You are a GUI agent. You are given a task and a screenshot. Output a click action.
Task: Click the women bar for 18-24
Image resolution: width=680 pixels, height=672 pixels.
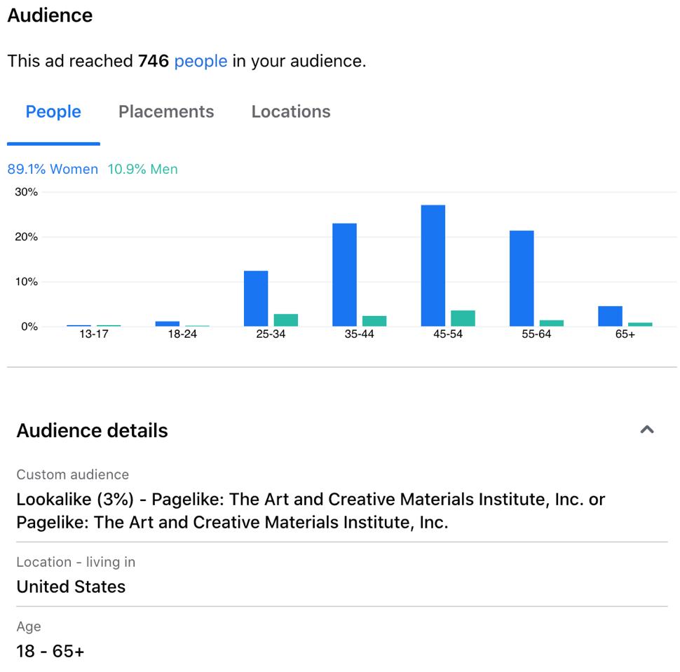(167, 324)
